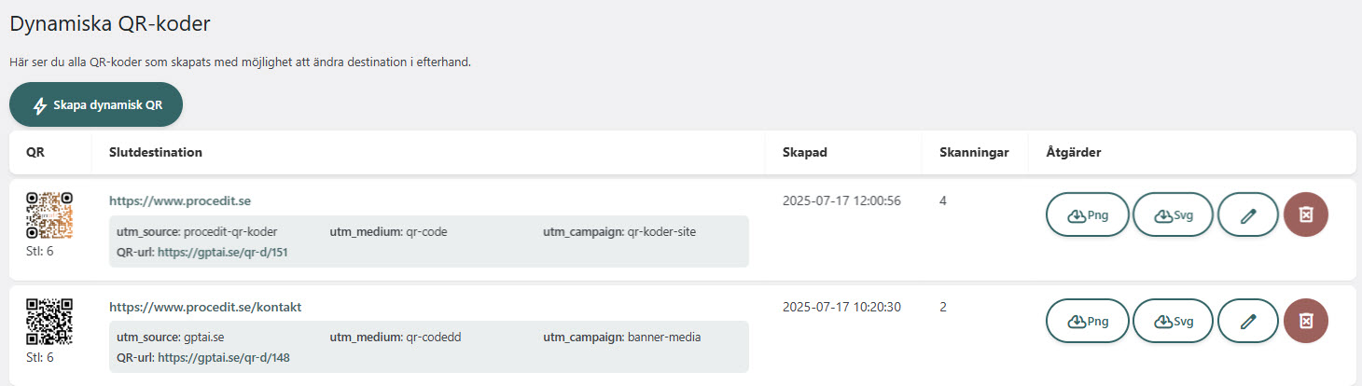1362x386 pixels.
Task: Follow the QR-url link ending in qr-d/148
Action: point(224,358)
